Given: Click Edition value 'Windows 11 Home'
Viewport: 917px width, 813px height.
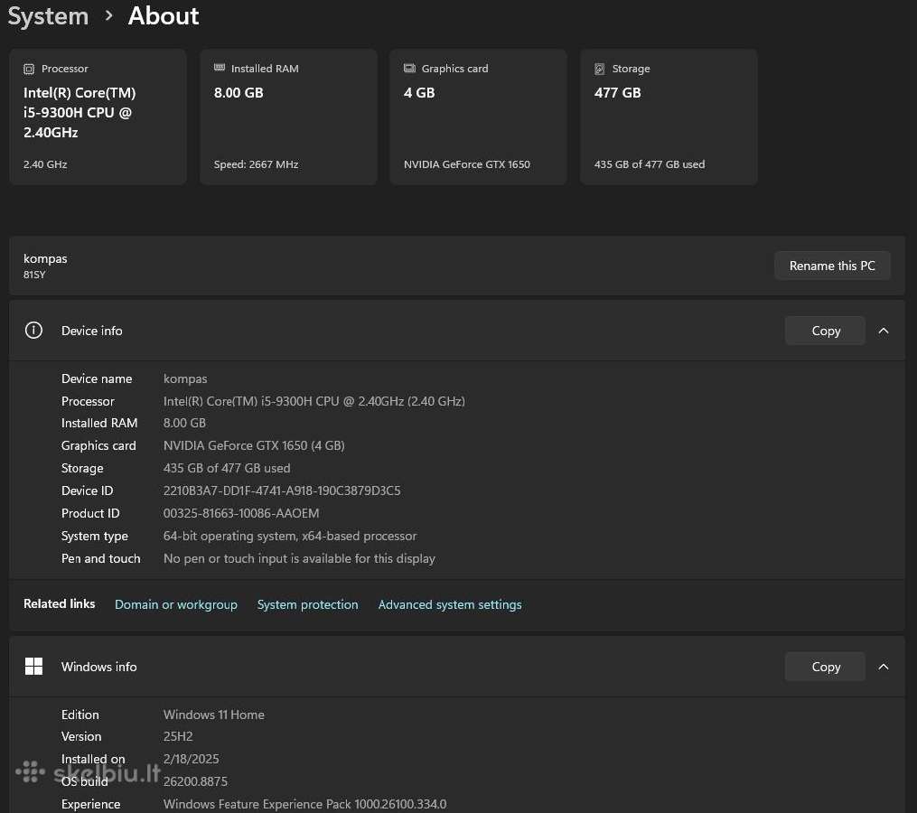Looking at the screenshot, I should [214, 715].
